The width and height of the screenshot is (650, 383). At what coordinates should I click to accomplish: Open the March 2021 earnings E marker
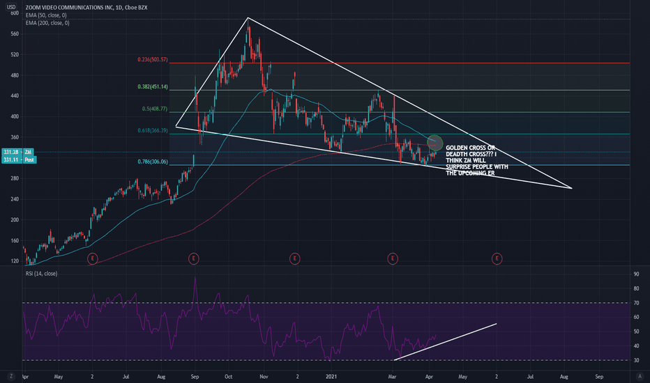click(x=392, y=259)
